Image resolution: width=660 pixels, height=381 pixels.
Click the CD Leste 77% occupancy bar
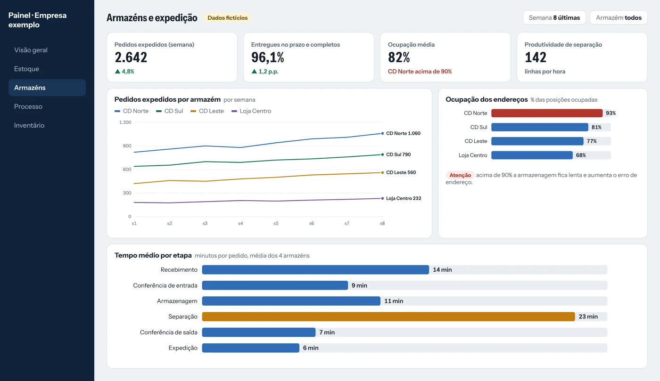537,141
